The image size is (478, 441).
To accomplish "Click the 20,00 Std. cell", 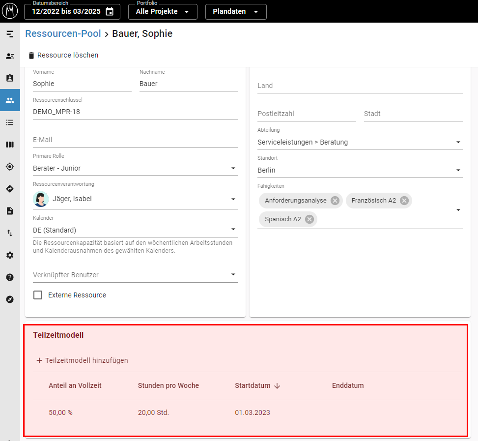I will click(153, 412).
